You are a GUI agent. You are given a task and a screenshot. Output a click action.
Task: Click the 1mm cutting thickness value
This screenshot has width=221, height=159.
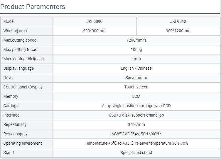pos(136,59)
